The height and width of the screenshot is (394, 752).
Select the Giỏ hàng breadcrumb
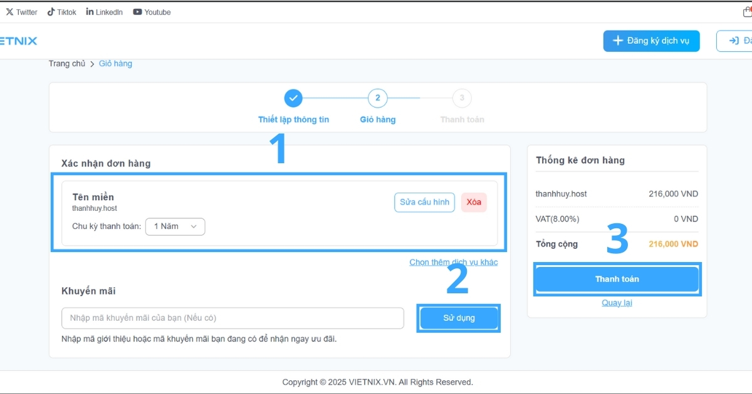pyautogui.click(x=115, y=63)
